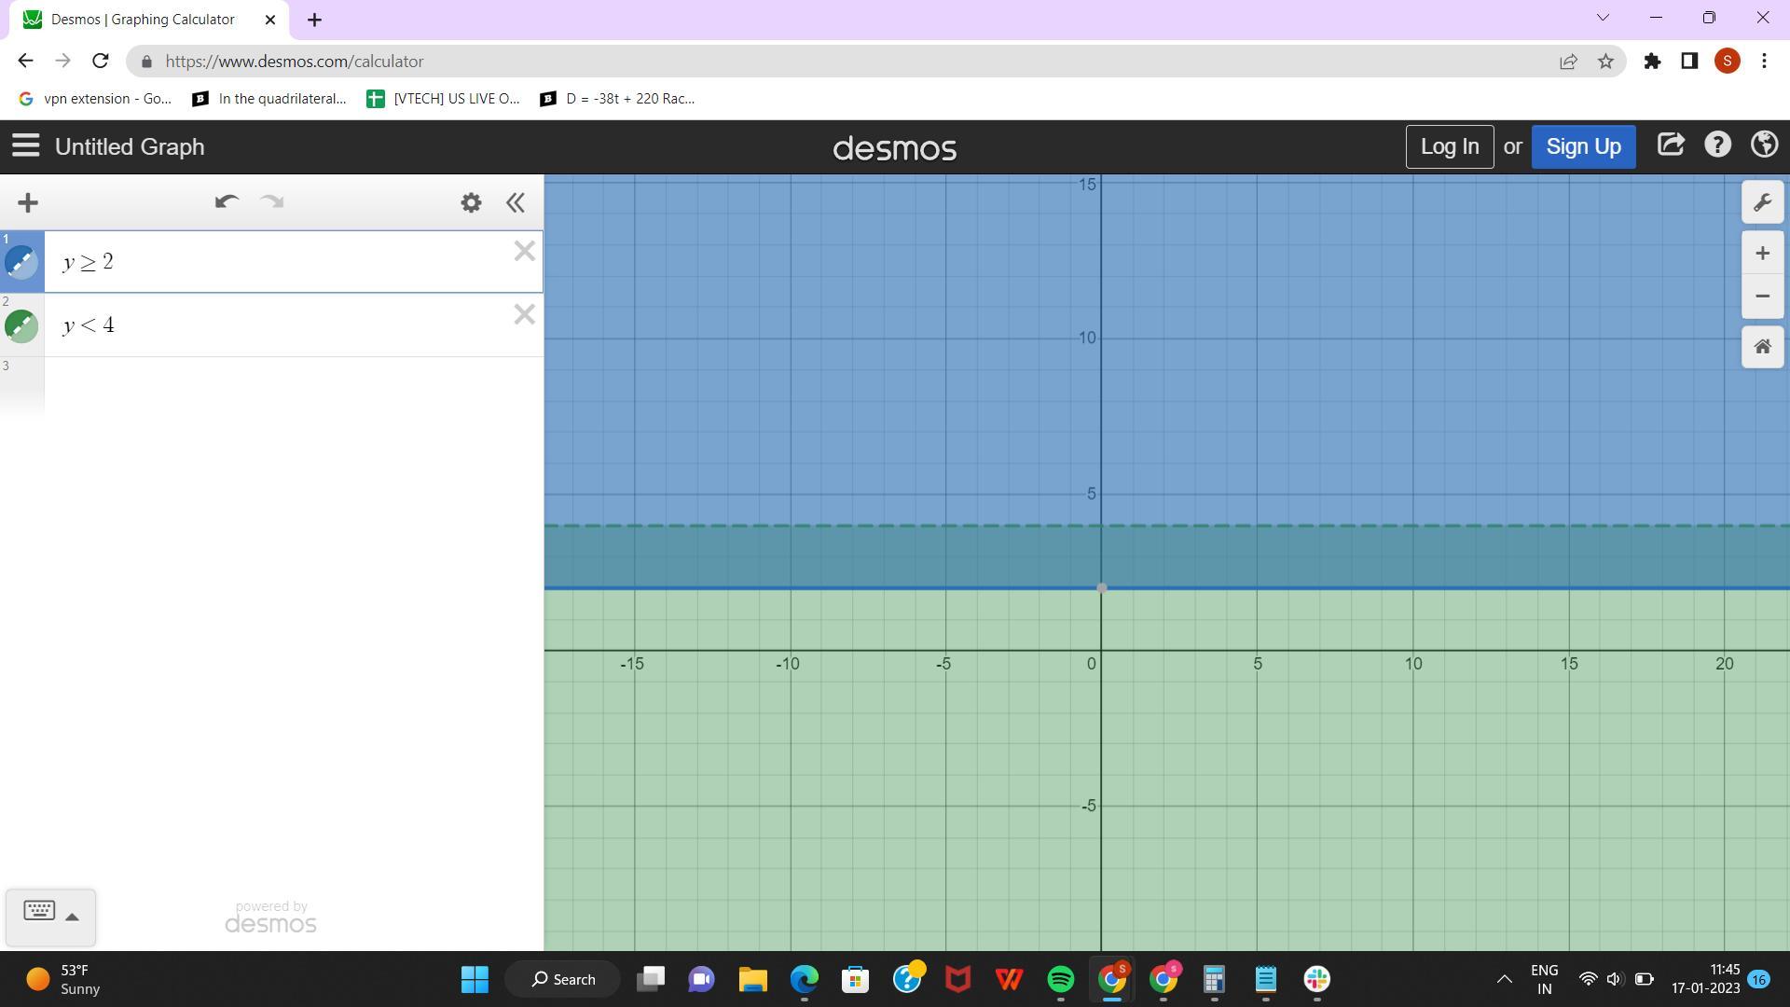Open the Add Item plus dropdown
This screenshot has height=1007, width=1790.
coord(28,202)
